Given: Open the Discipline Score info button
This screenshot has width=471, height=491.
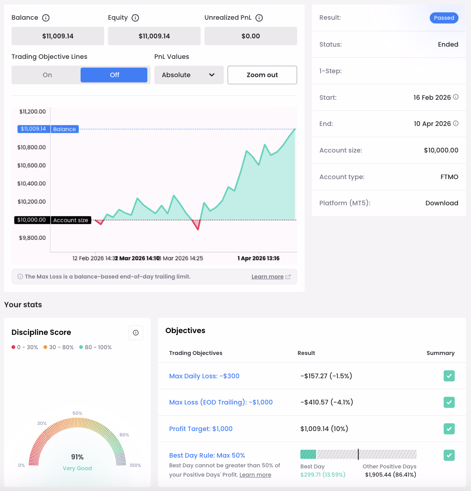Looking at the screenshot, I should (136, 333).
